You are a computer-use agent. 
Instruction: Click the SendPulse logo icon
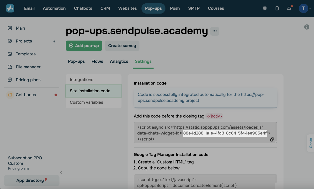(10, 8)
